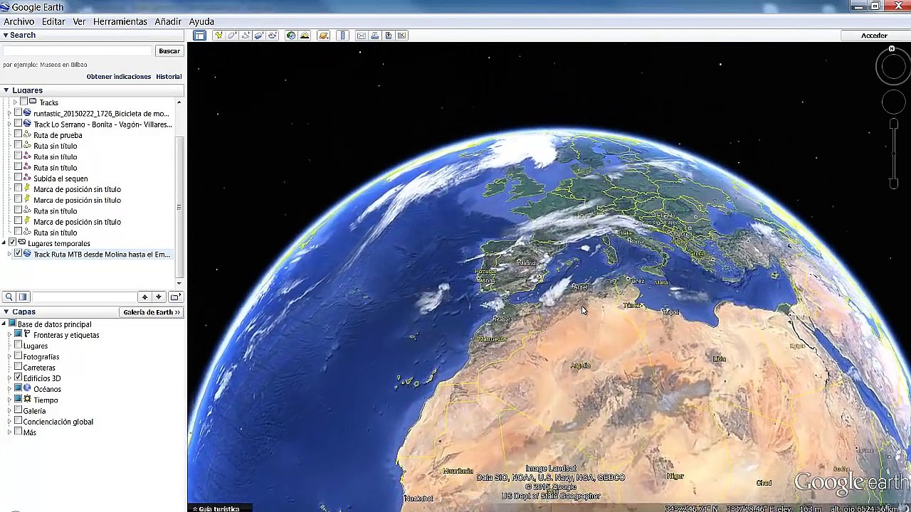
Task: Enable the Fotografías layer checkbox
Action: point(19,357)
